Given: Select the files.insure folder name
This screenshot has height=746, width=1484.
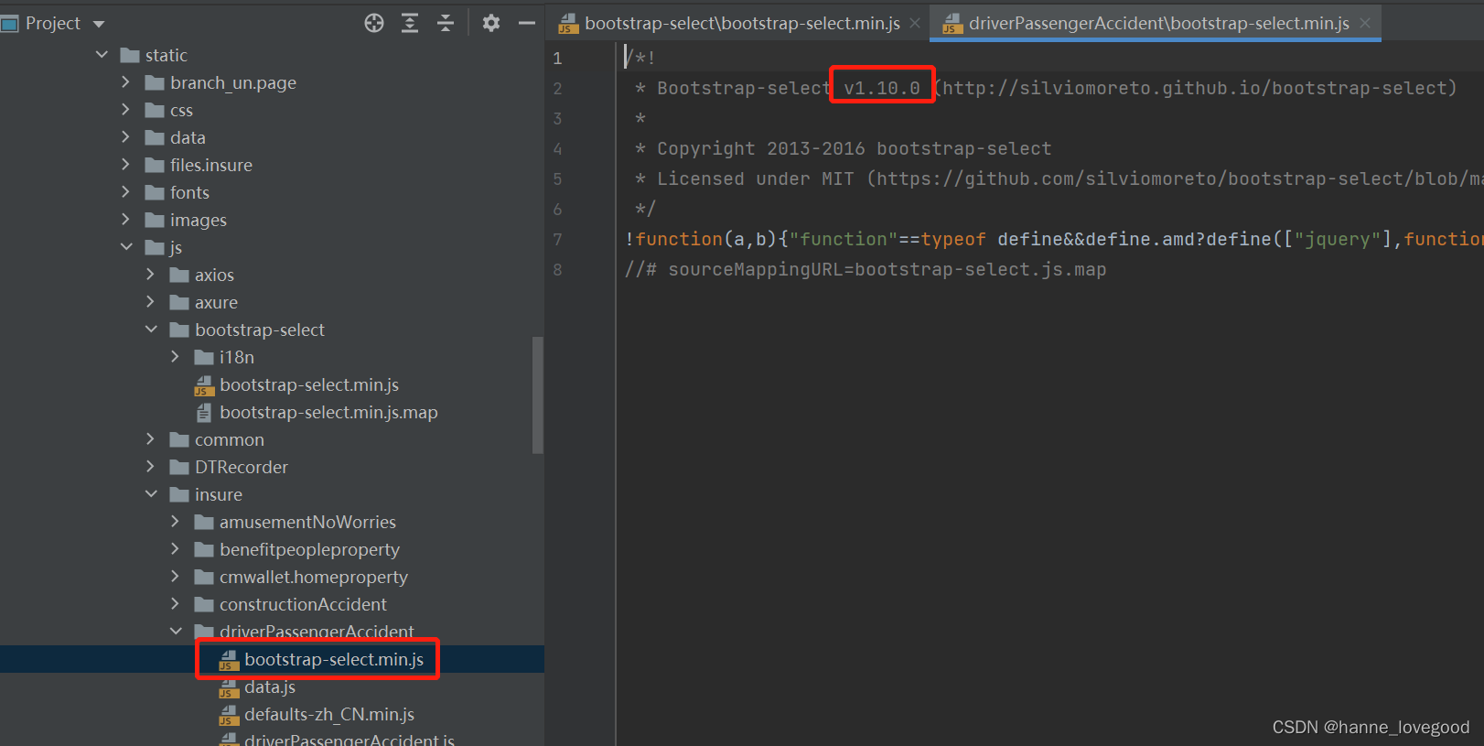Looking at the screenshot, I should [x=211, y=165].
